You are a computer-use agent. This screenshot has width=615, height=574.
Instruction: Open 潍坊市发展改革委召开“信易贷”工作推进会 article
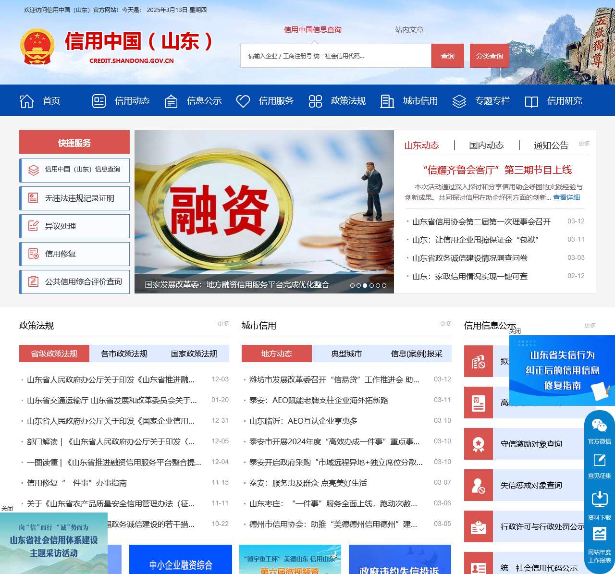(x=334, y=379)
